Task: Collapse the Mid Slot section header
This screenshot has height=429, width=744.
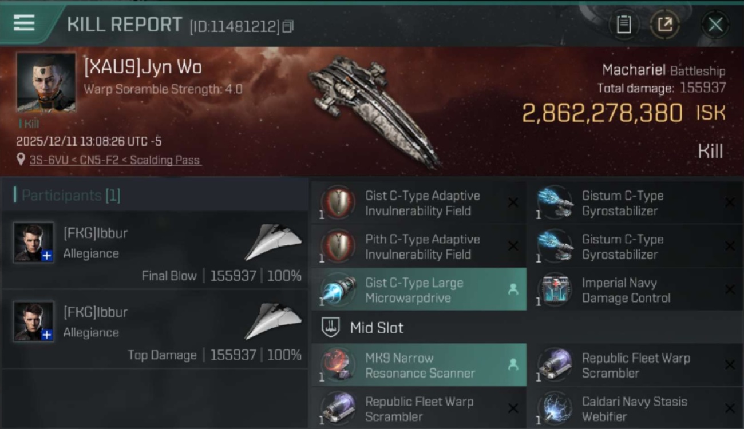Action: click(527, 328)
